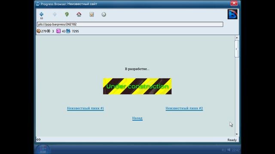
Task: Follow link Неизвестный линк #2
Action: pyautogui.click(x=184, y=108)
